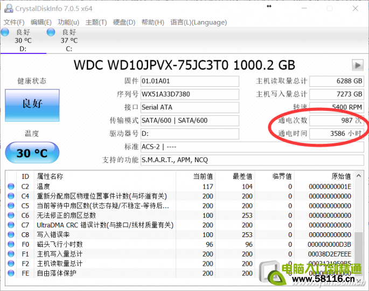Click the rotation rate value 5400 RPM
369x291 pixels.
click(x=337, y=108)
